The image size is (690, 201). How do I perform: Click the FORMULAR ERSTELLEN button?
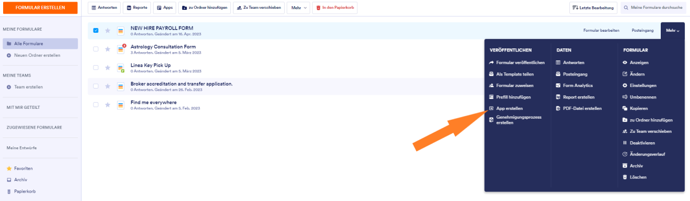40,8
